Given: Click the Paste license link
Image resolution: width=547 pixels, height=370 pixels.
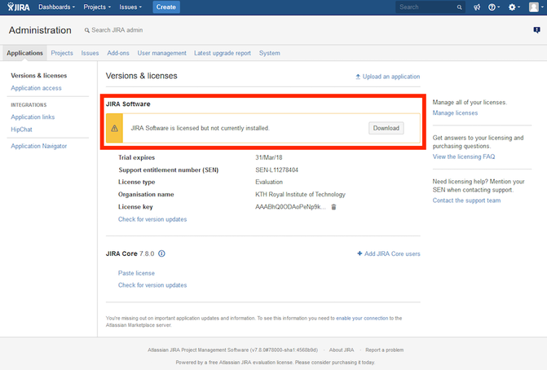Looking at the screenshot, I should click(x=136, y=273).
